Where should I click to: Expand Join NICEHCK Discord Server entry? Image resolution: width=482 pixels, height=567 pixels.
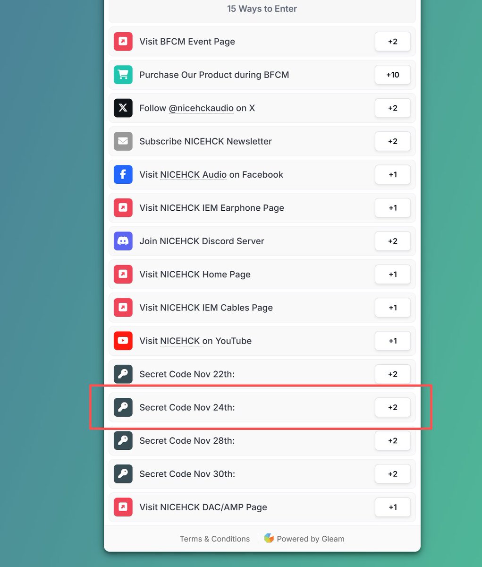[262, 241]
